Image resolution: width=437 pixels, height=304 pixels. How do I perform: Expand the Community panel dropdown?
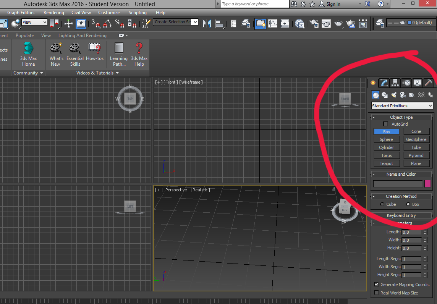click(28, 73)
